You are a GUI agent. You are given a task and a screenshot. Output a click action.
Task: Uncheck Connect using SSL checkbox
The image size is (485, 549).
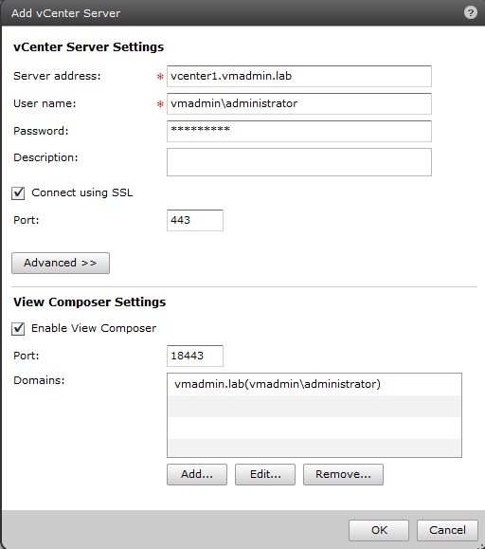18,192
